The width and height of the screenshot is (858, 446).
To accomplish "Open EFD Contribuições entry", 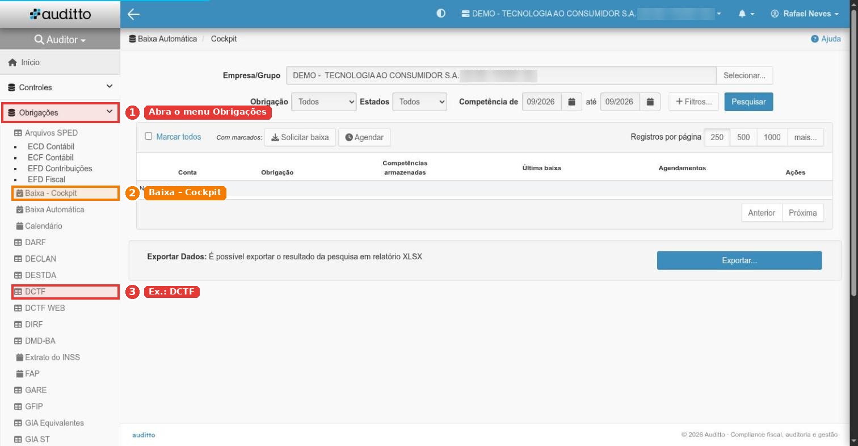I will point(60,169).
